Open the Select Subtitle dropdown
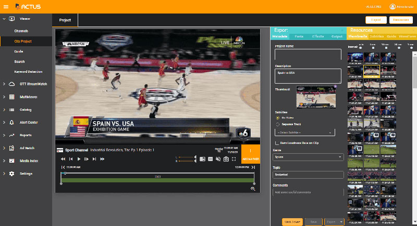 tap(305, 132)
